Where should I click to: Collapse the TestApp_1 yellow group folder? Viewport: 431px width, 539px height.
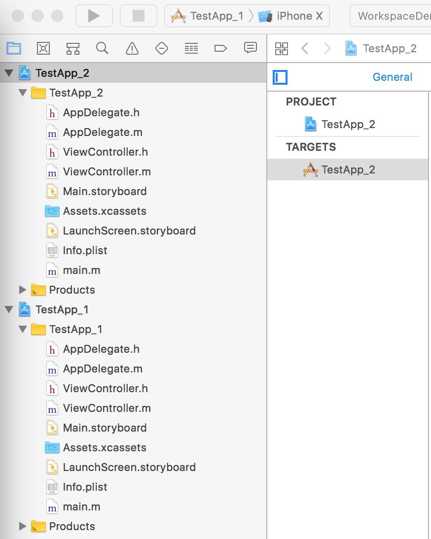23,329
